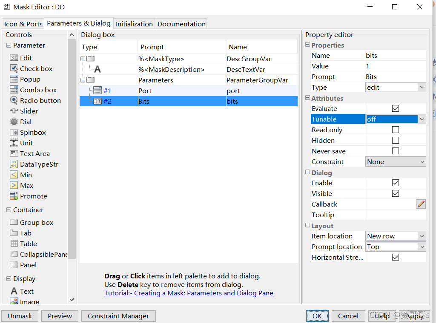Uncheck the Enable dialog checkbox
436x323 pixels.
(x=396, y=183)
